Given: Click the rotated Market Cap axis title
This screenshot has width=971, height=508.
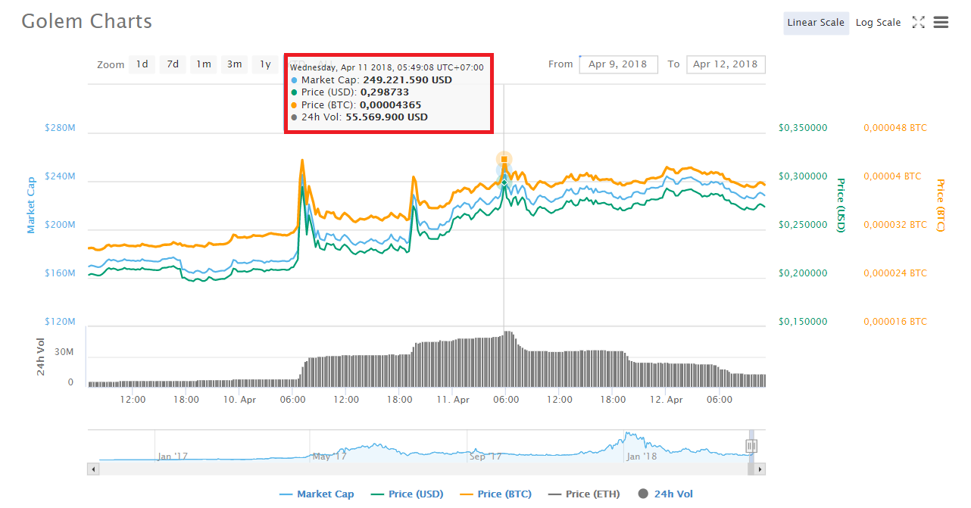Looking at the screenshot, I should coord(31,204).
